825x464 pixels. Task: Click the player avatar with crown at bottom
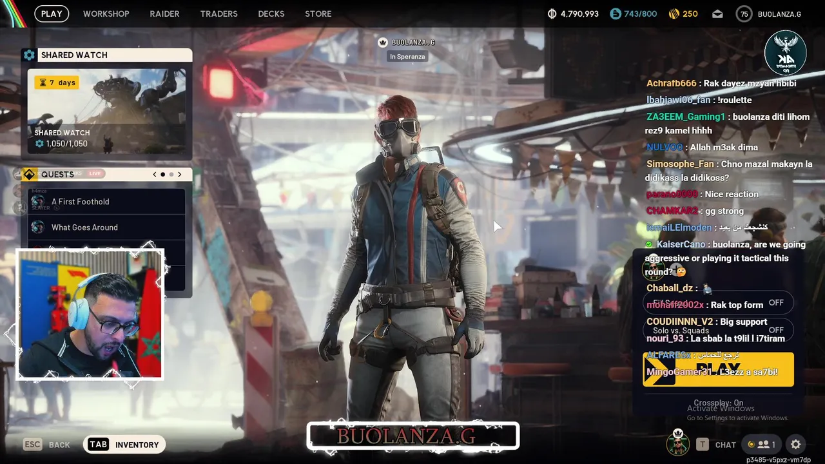677,443
